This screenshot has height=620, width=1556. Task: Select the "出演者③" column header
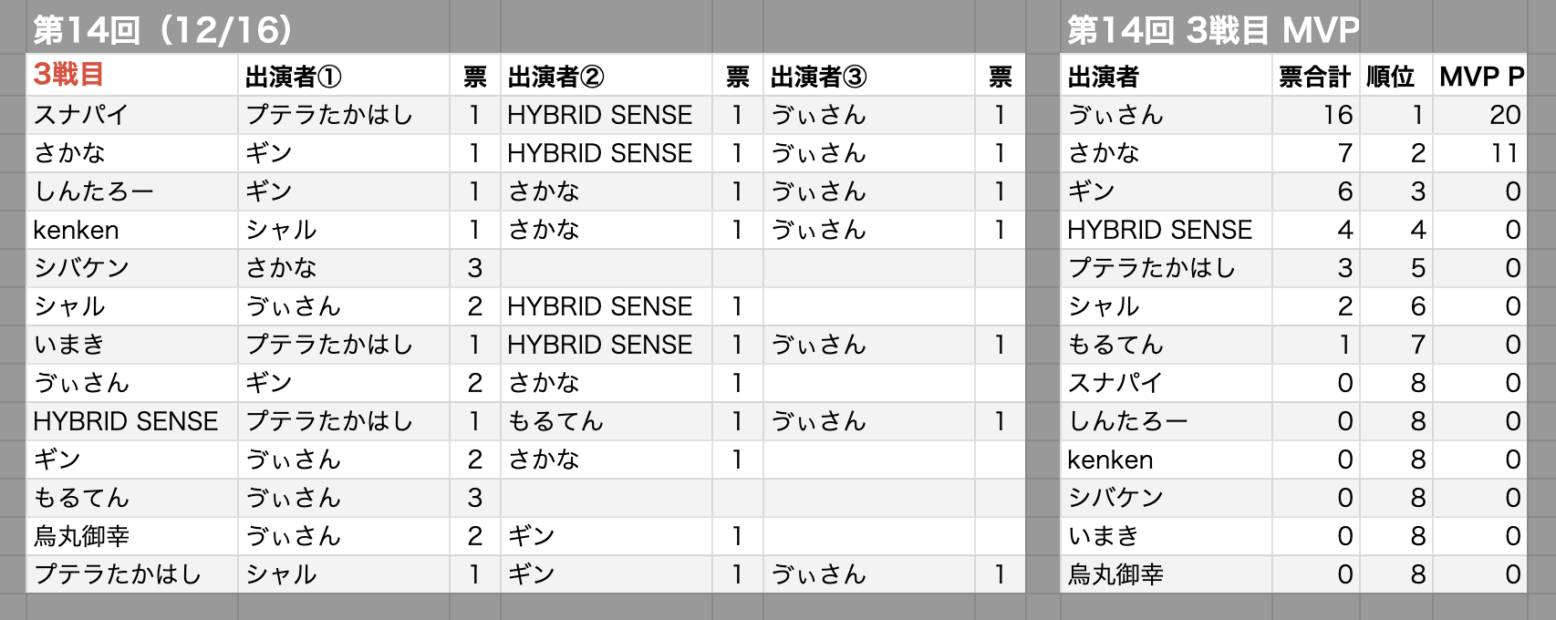point(819,77)
